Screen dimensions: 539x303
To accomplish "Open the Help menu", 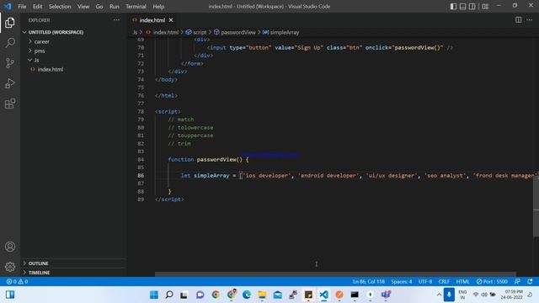I will point(158,7).
